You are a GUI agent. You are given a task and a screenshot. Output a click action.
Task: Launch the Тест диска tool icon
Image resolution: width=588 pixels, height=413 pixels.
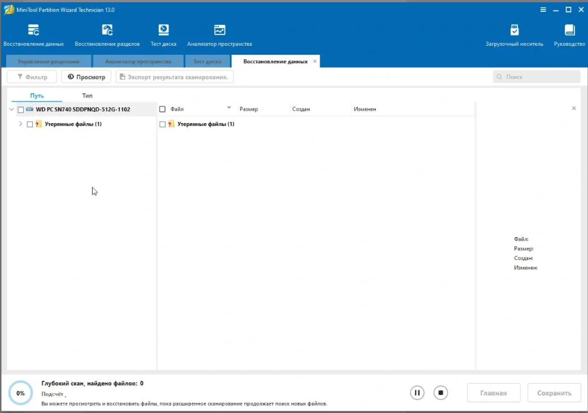pyautogui.click(x=163, y=31)
